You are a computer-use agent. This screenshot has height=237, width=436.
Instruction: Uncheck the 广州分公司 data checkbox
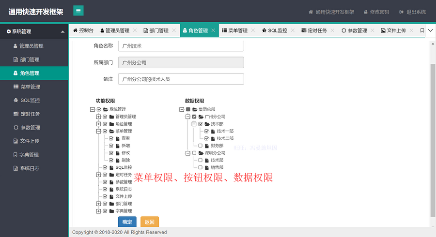coord(194,117)
